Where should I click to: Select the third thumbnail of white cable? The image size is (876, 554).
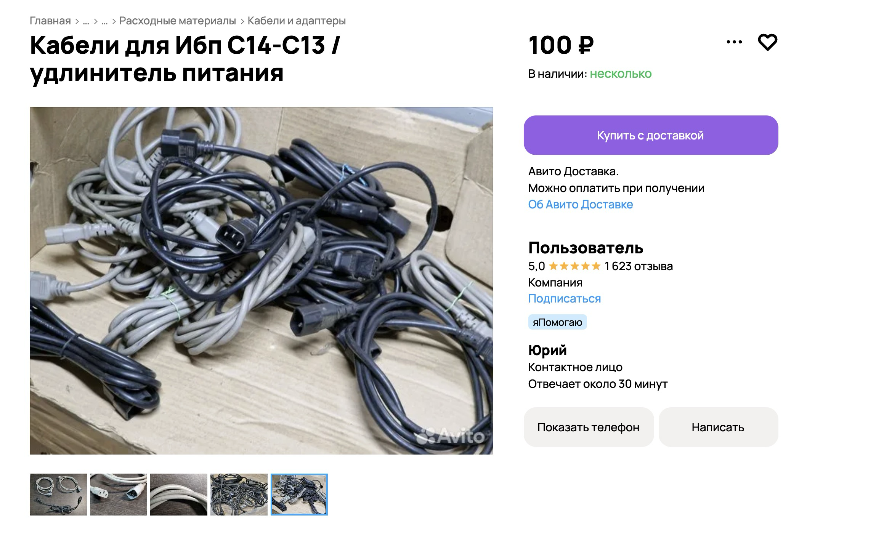tap(179, 495)
